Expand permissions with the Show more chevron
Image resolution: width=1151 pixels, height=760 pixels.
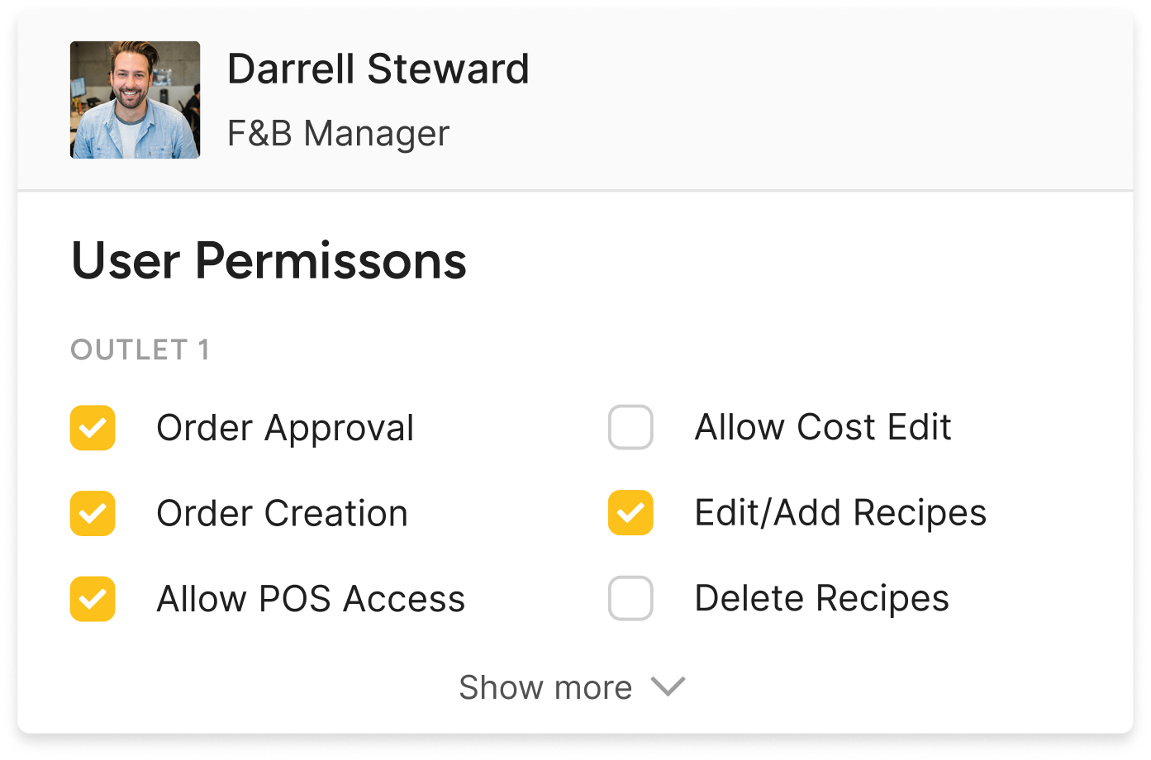[668, 686]
